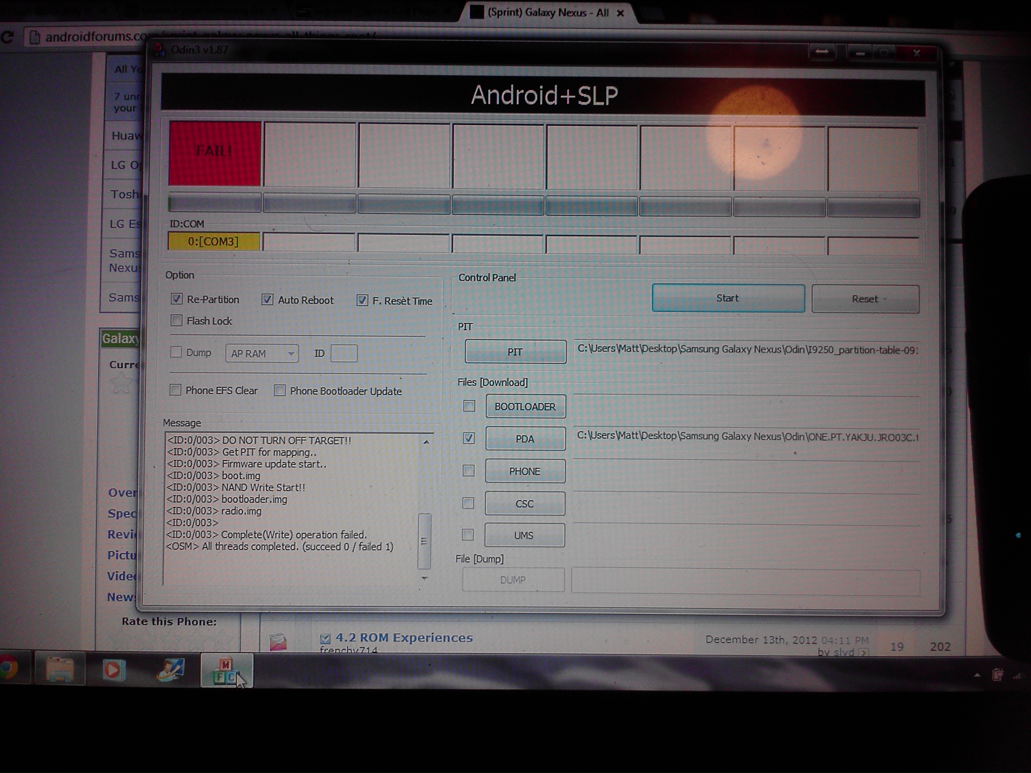Click the DUMP button

513,580
